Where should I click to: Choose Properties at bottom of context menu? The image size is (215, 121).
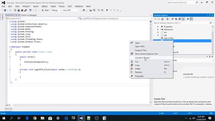(151, 76)
